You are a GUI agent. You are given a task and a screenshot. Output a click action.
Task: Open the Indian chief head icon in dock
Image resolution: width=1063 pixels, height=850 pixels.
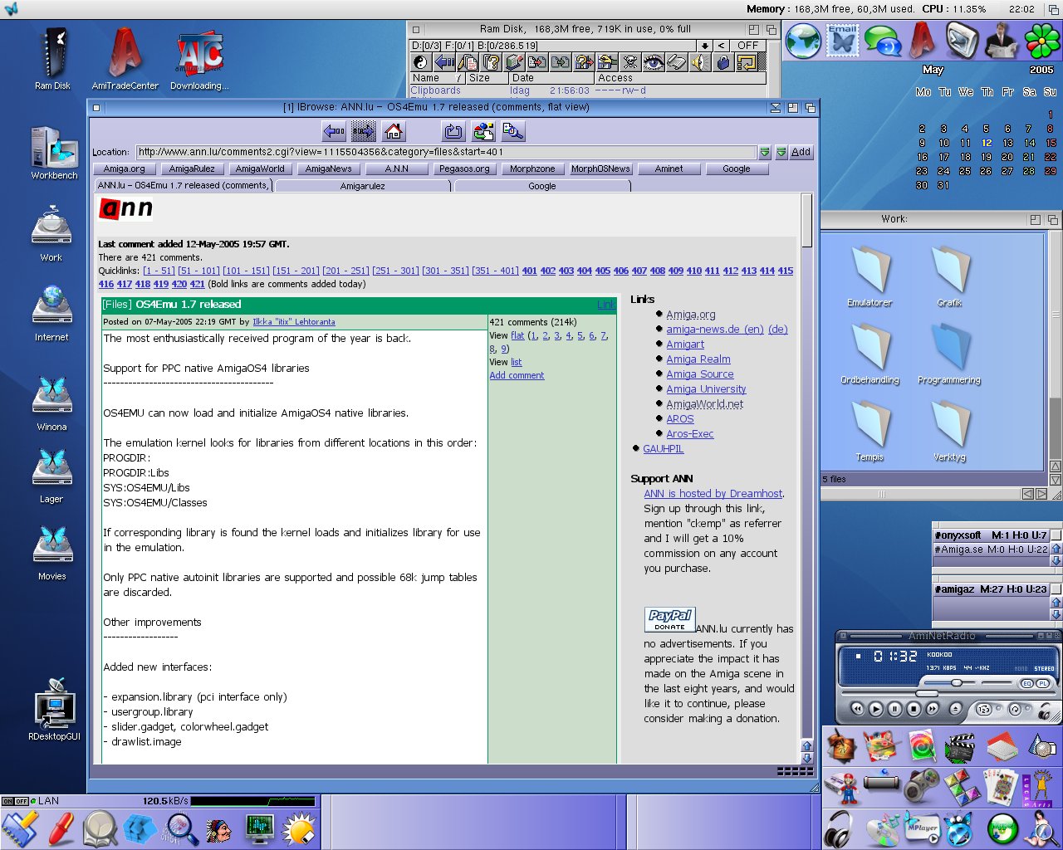click(219, 829)
